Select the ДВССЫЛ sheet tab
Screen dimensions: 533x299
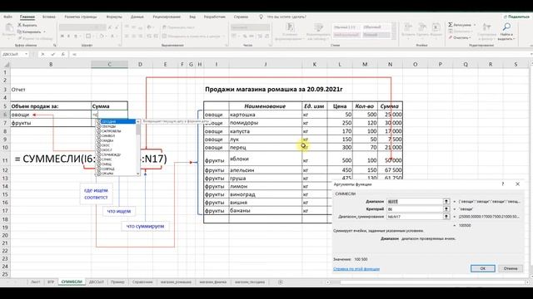(97, 282)
